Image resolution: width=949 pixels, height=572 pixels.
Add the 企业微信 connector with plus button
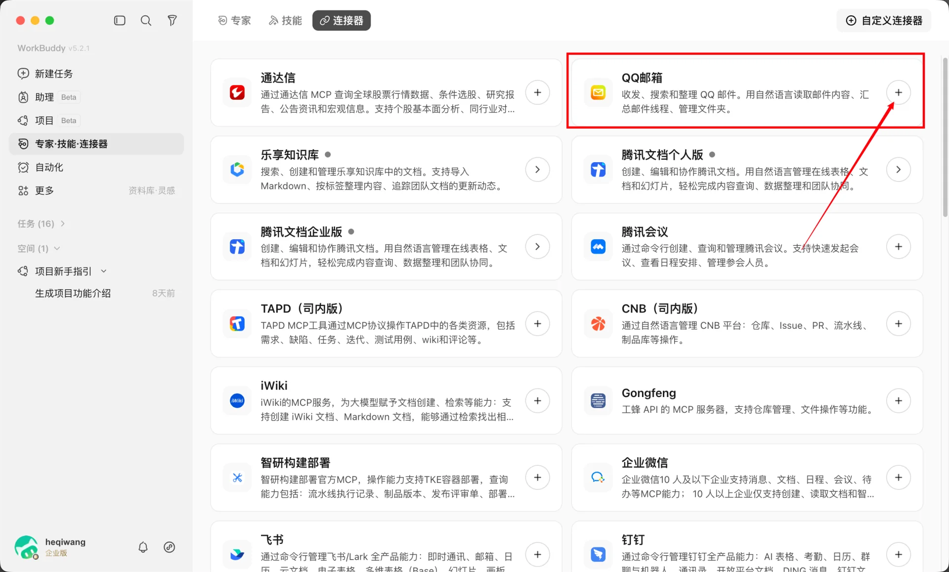point(898,478)
